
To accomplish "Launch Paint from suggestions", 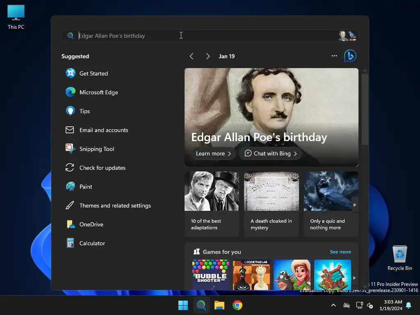I will [79, 187].
